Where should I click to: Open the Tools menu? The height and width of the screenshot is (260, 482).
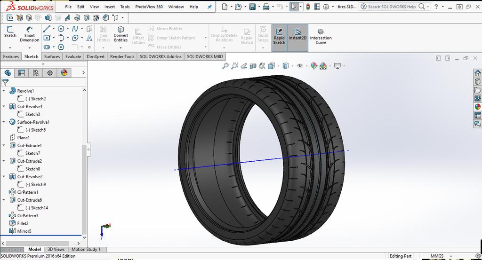[x=125, y=7]
